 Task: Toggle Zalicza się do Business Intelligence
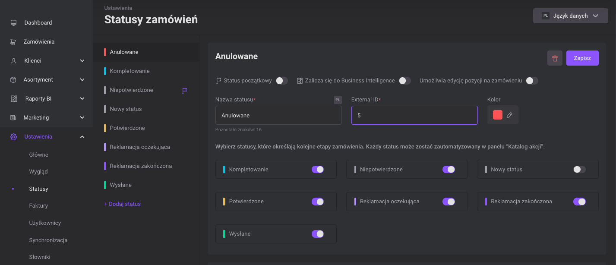click(x=404, y=81)
